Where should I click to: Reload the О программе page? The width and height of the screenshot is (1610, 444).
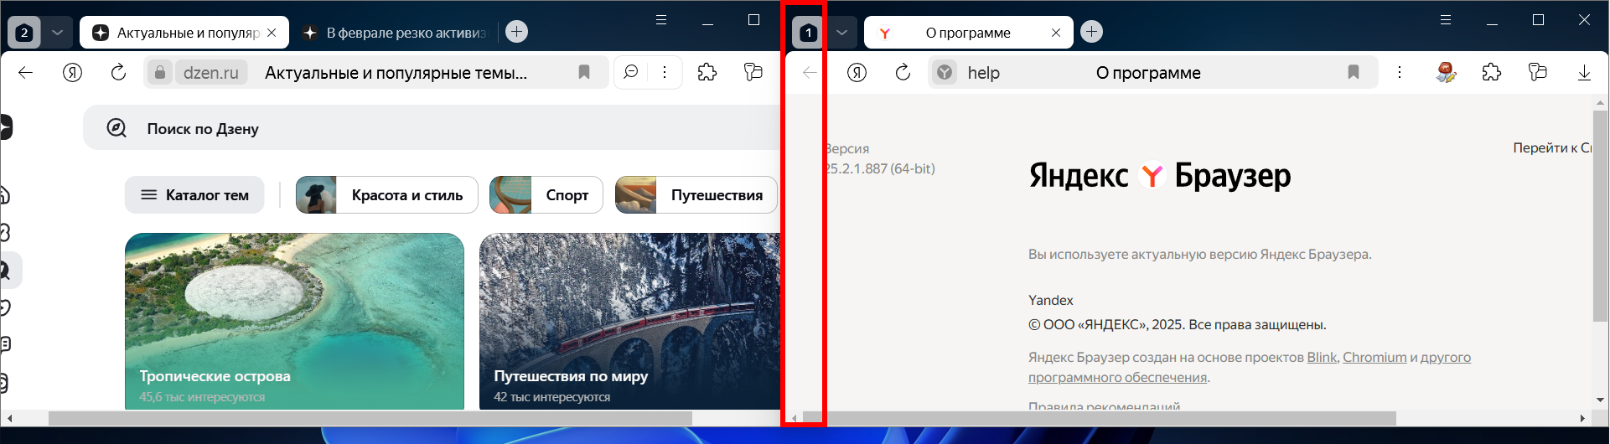pos(903,73)
